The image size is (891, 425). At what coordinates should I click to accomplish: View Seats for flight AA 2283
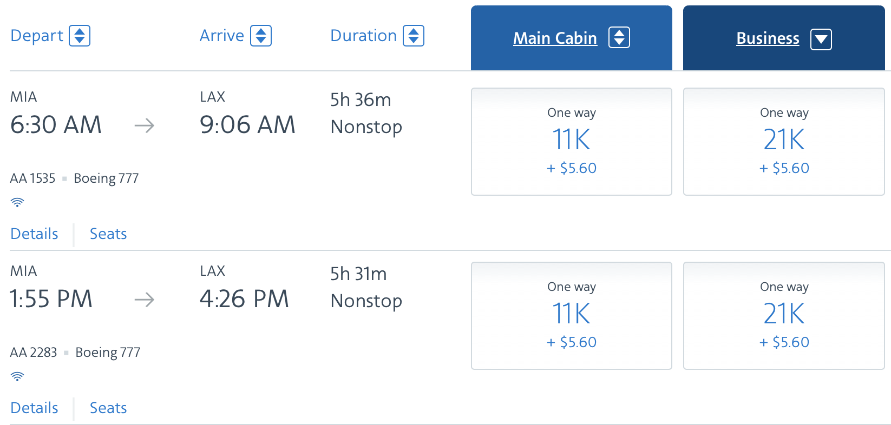[x=108, y=408]
